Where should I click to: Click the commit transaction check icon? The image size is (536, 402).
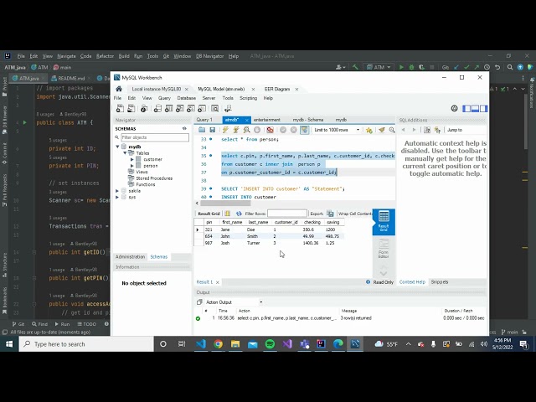click(283, 130)
